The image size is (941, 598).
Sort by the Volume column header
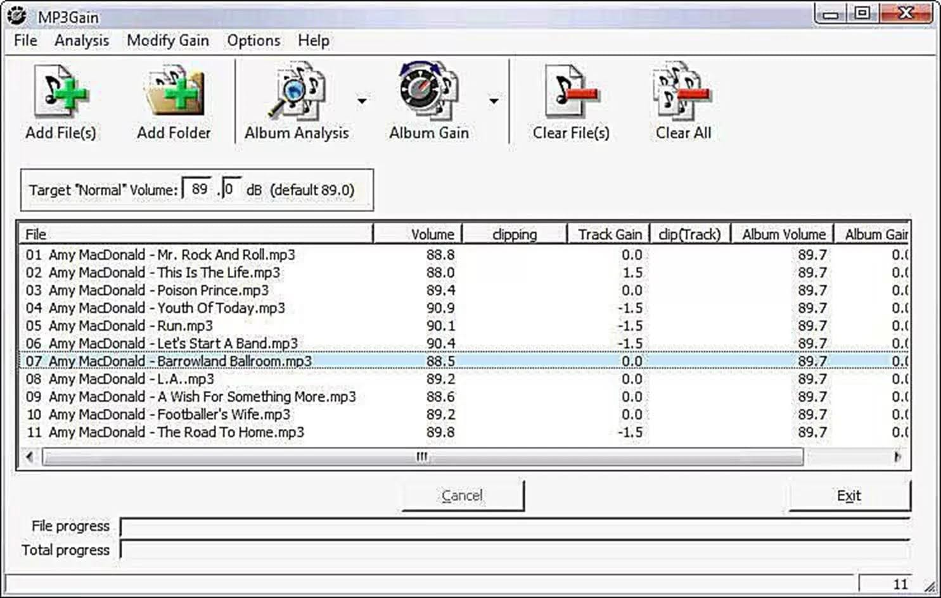point(418,234)
